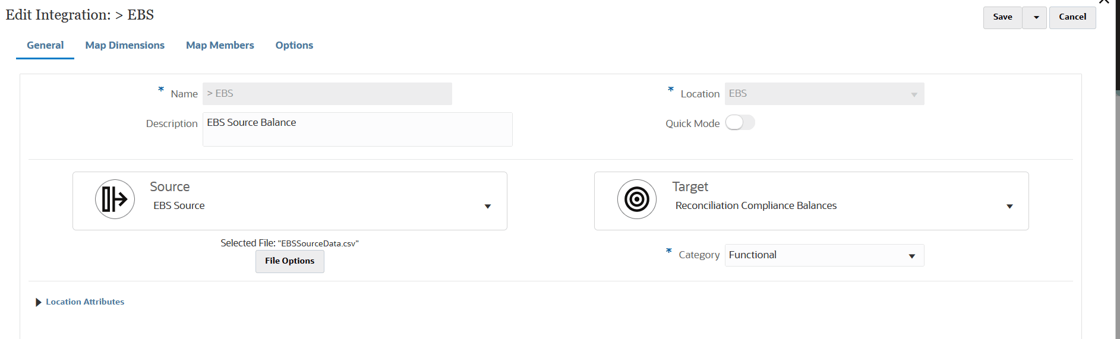Click the File Options button

click(x=289, y=261)
